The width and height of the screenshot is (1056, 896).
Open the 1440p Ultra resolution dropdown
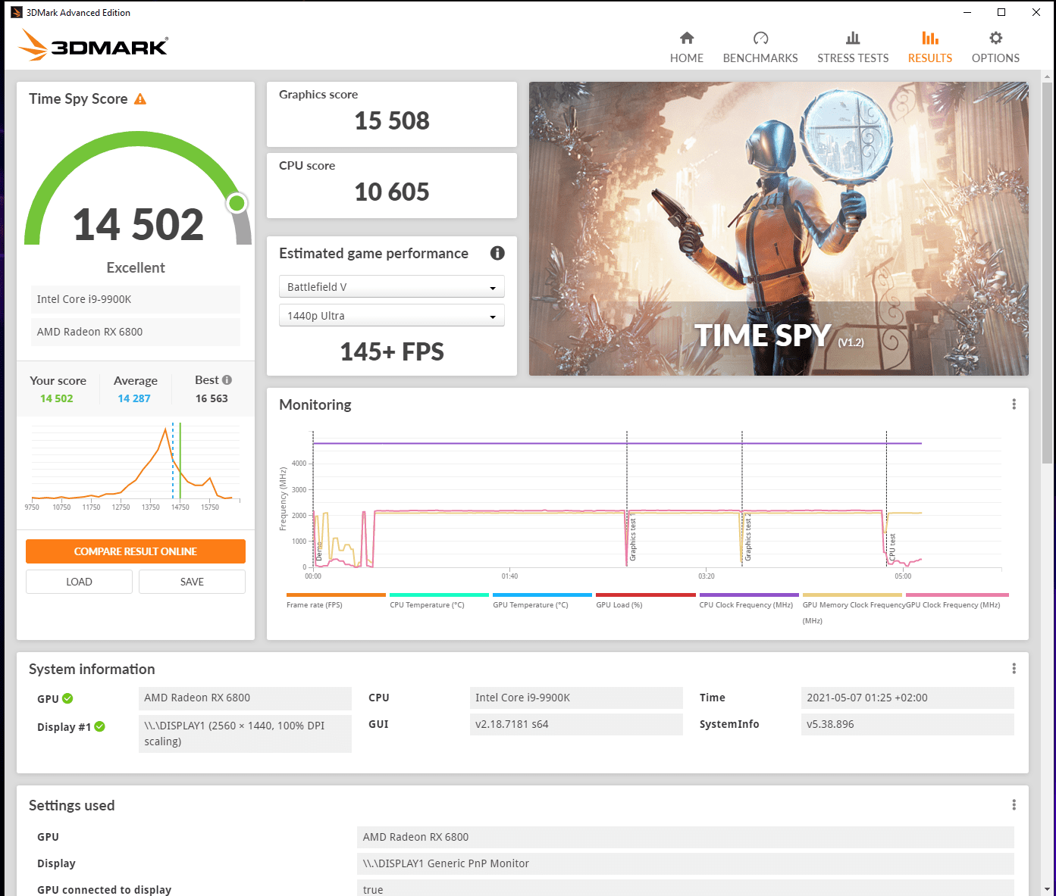(392, 316)
